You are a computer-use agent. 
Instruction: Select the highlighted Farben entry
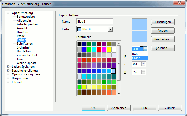[22, 40]
